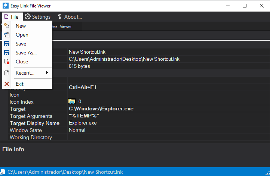
Task: Close the Easy Link File Viewer window
Action: click(261, 6)
